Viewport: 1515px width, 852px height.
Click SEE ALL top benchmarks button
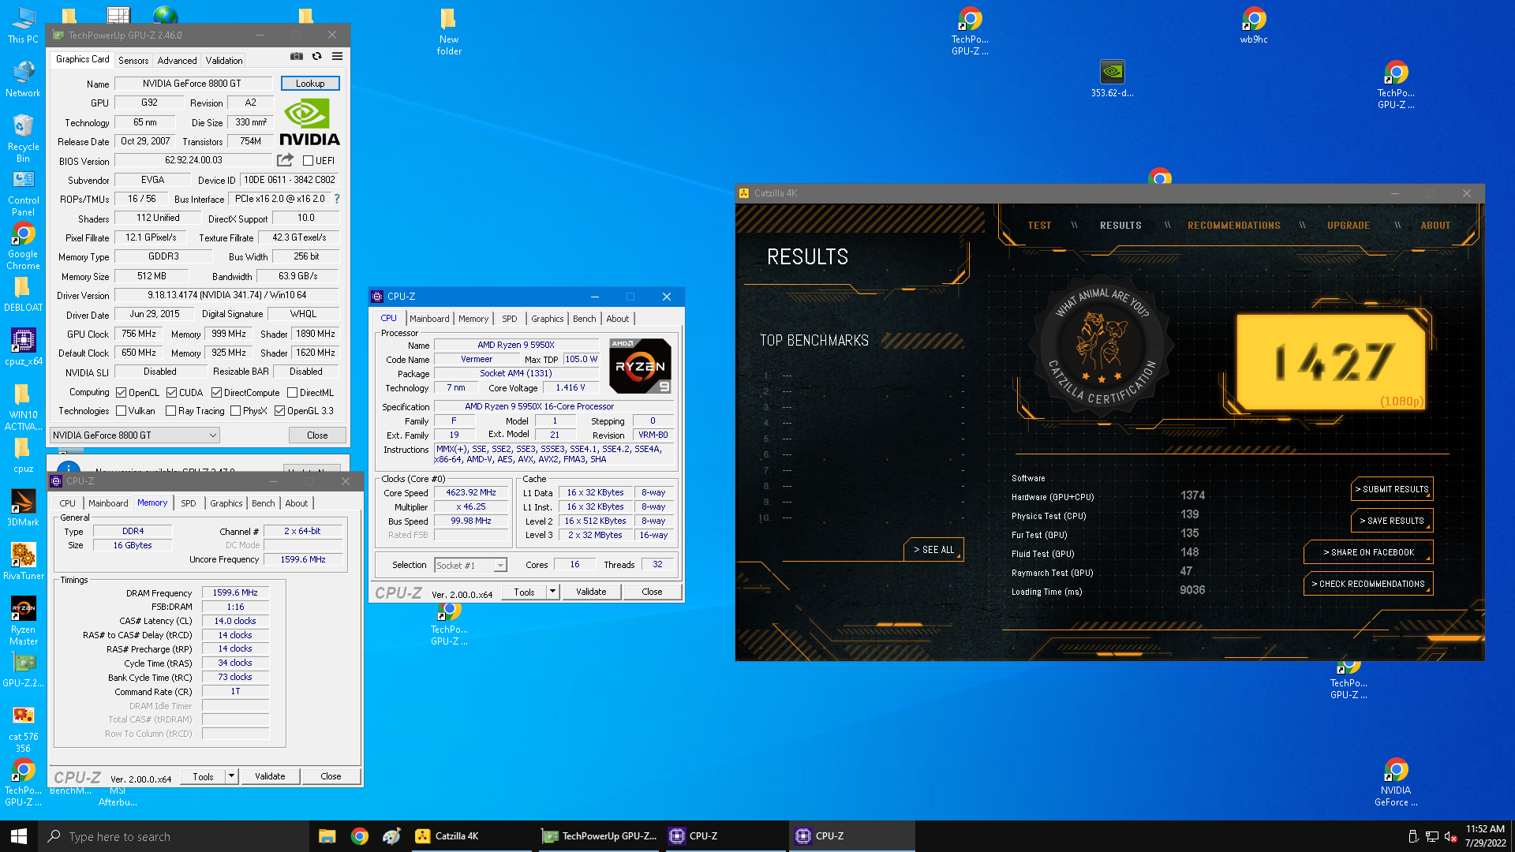point(933,550)
